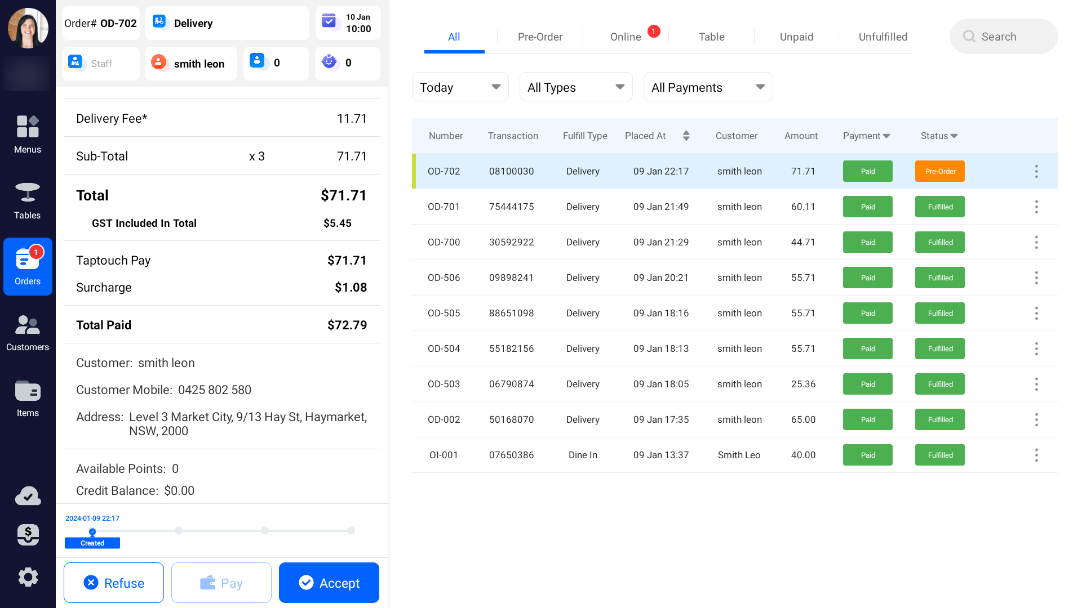Switch to the All orders tab

[x=454, y=37]
